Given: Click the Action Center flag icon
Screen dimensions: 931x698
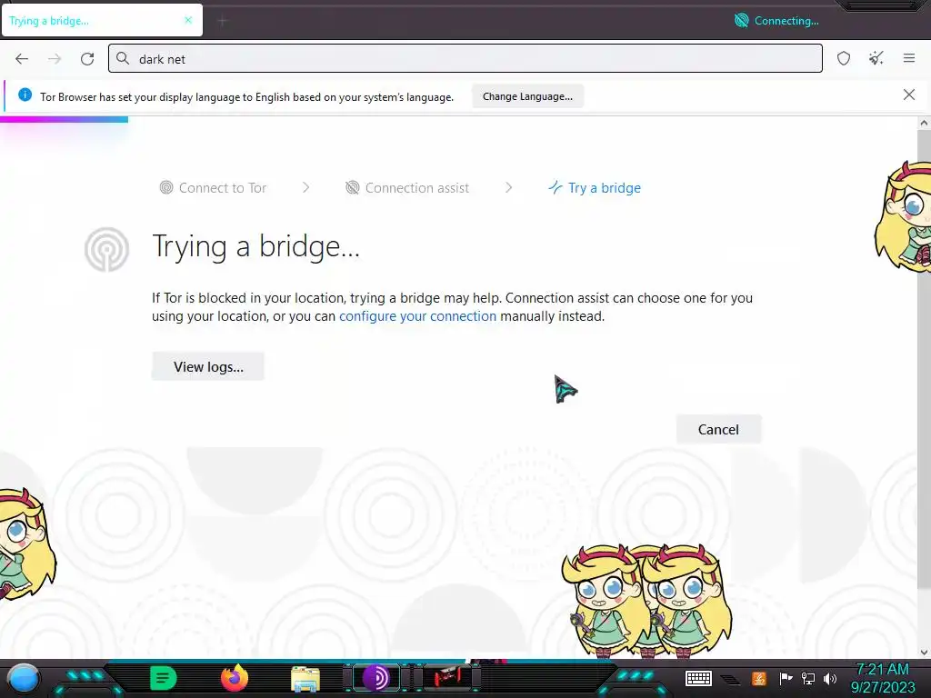Looking at the screenshot, I should pyautogui.click(x=786, y=678).
